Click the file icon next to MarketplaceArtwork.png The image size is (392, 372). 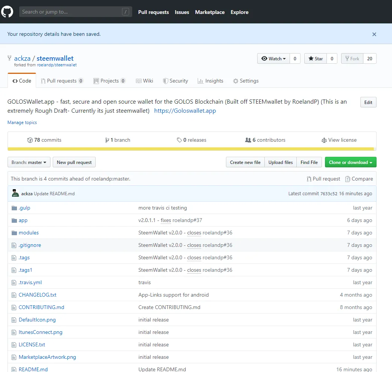(x=14, y=357)
